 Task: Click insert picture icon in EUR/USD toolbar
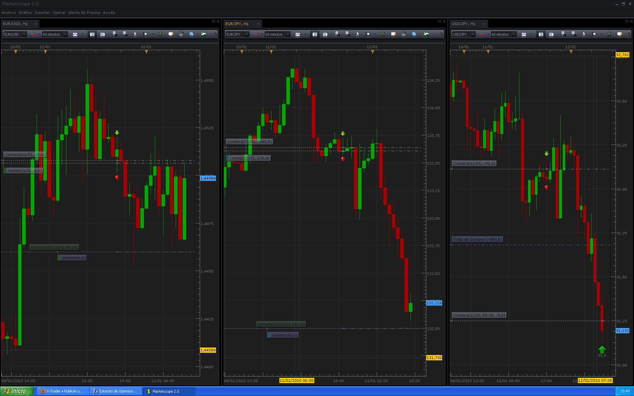click(x=203, y=34)
